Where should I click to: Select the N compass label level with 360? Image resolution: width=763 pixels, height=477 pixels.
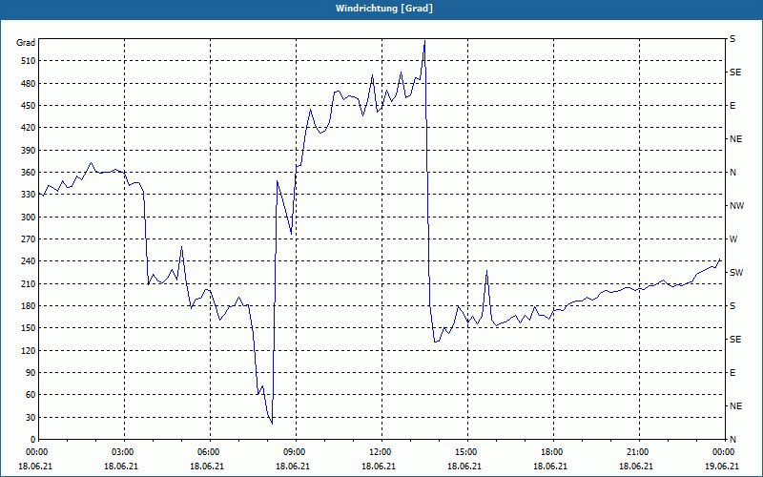coord(732,173)
